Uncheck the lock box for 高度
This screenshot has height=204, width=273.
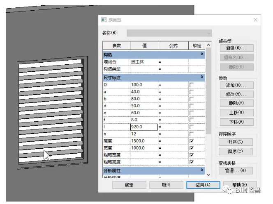[x=191, y=141]
